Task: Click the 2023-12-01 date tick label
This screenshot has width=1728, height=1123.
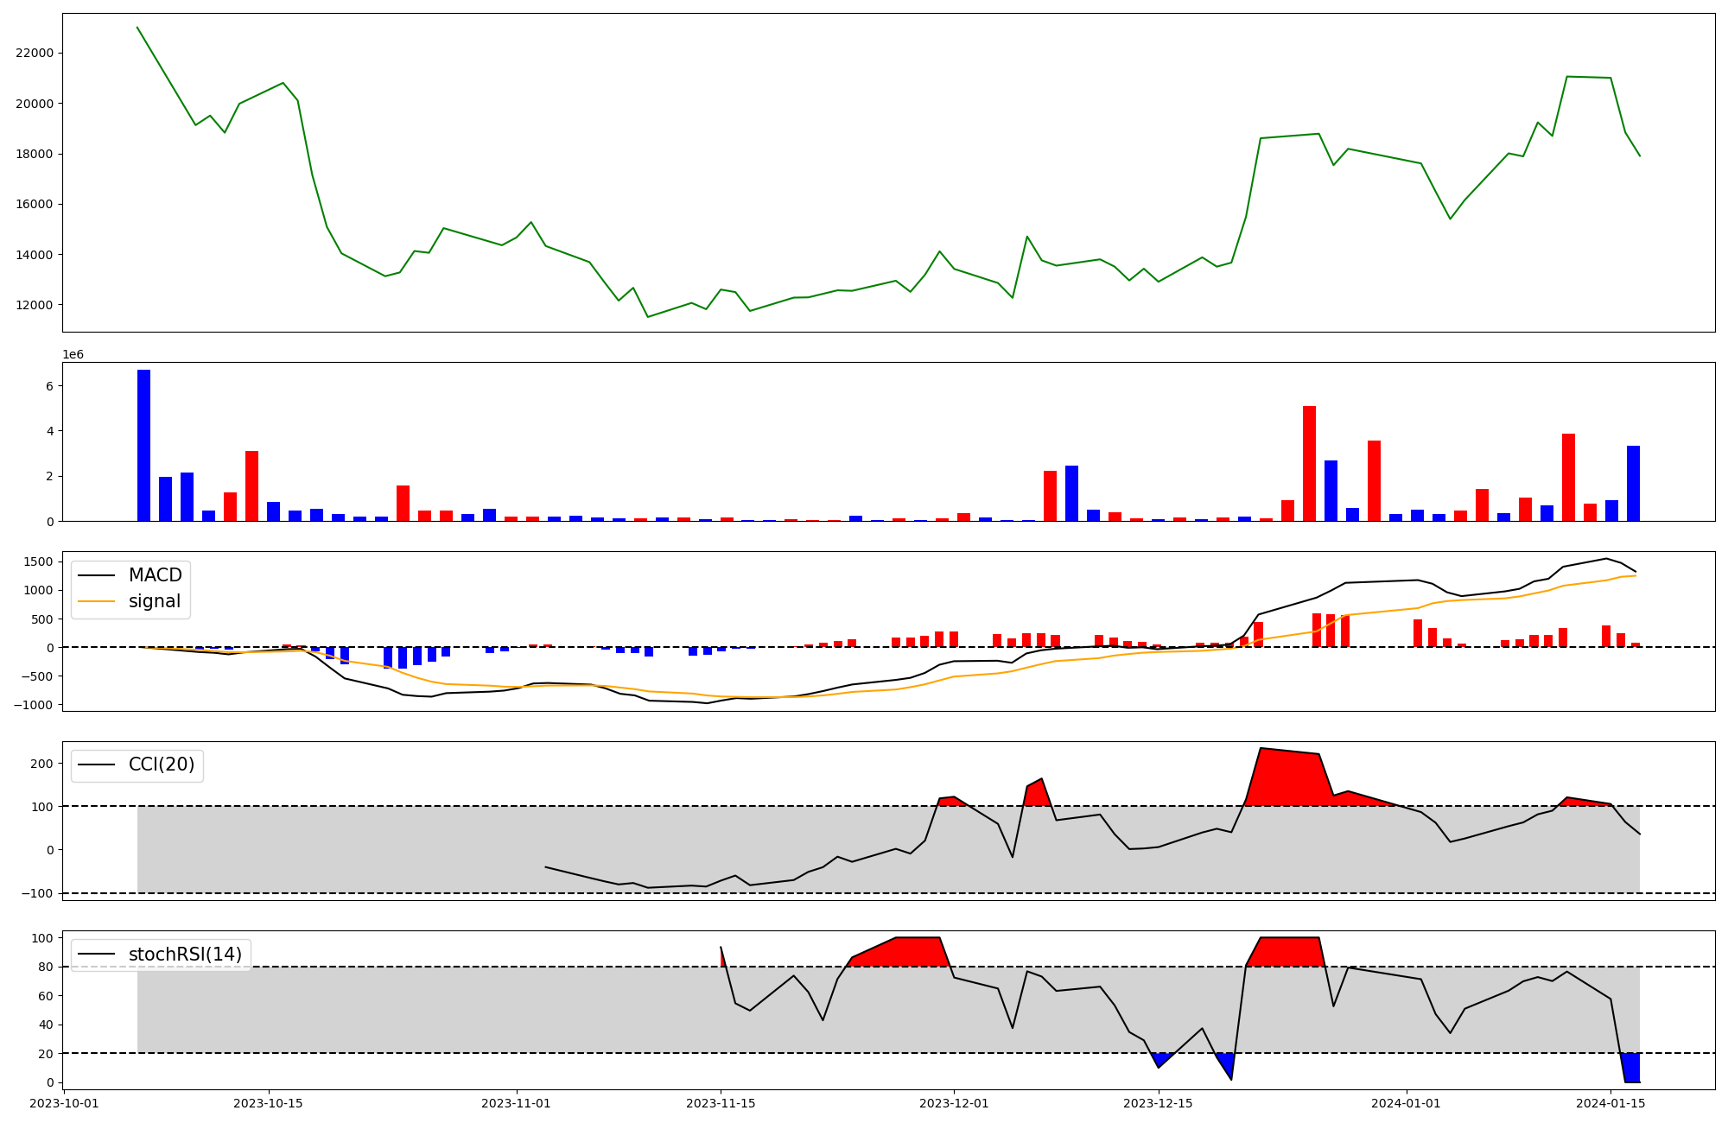Action: (954, 1103)
